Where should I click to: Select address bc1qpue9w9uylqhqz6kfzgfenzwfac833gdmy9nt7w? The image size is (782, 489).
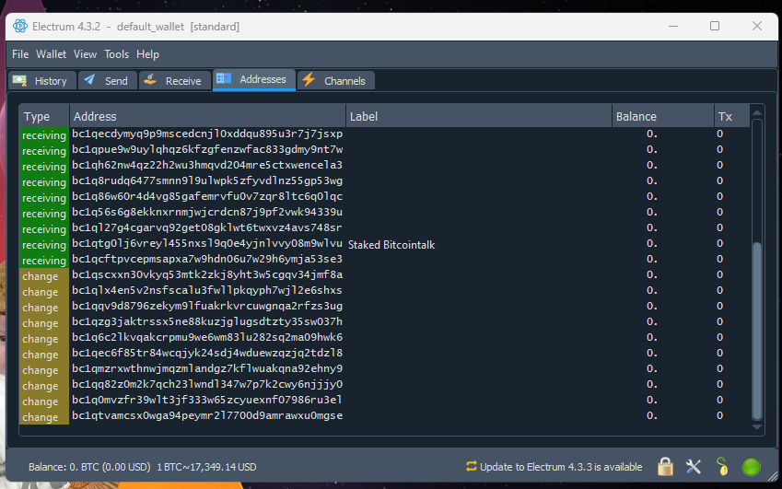click(207, 149)
